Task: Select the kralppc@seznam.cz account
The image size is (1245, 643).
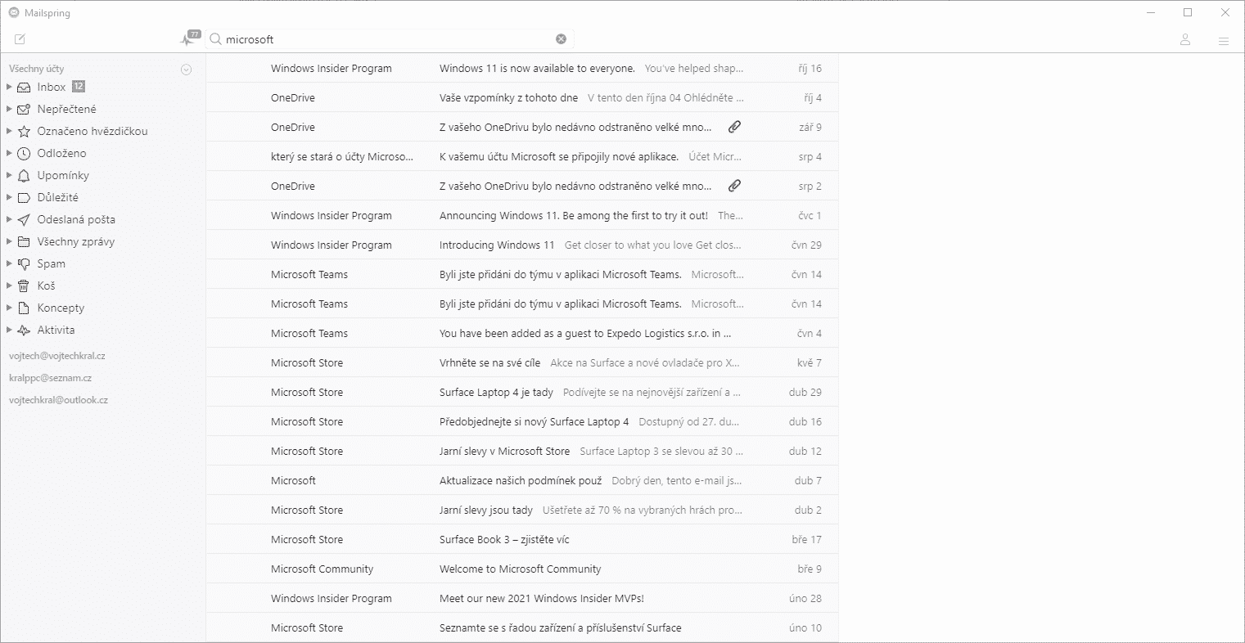Action: pos(50,379)
